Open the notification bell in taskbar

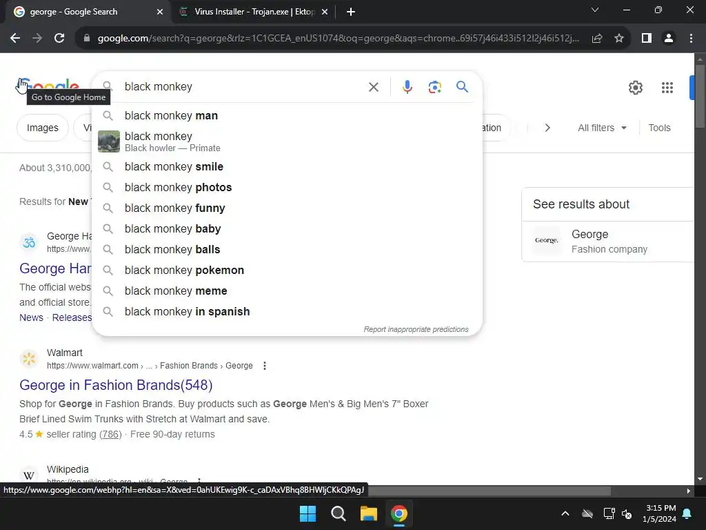(x=687, y=513)
